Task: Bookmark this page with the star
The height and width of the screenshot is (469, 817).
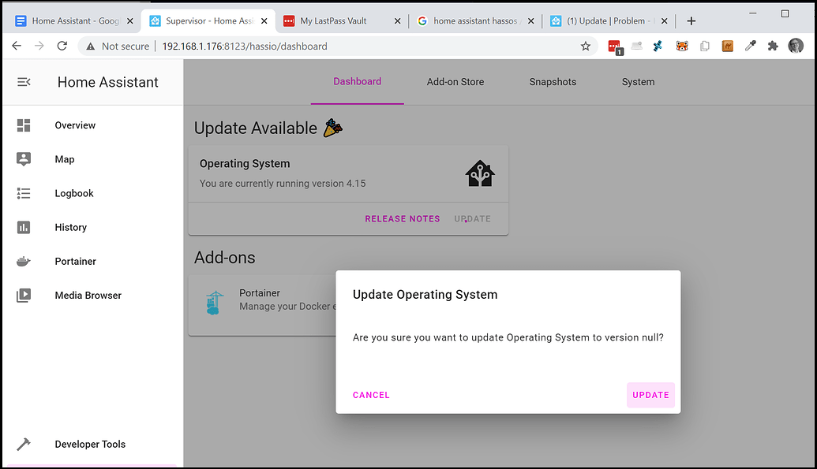Action: click(x=586, y=47)
